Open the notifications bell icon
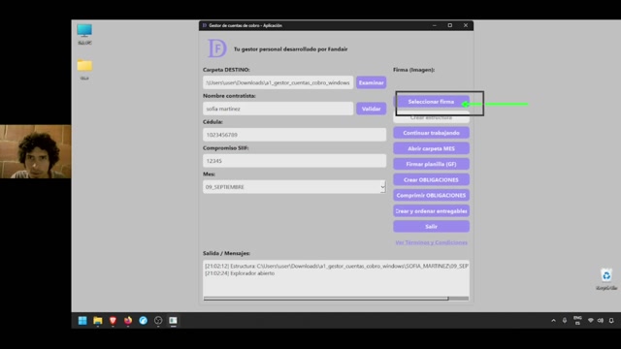Viewport: 621px width, 349px height. pos(611,321)
